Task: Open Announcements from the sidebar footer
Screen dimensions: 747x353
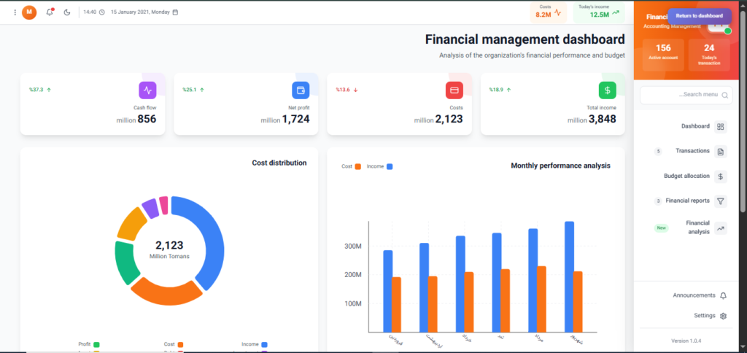Action: [x=700, y=295]
